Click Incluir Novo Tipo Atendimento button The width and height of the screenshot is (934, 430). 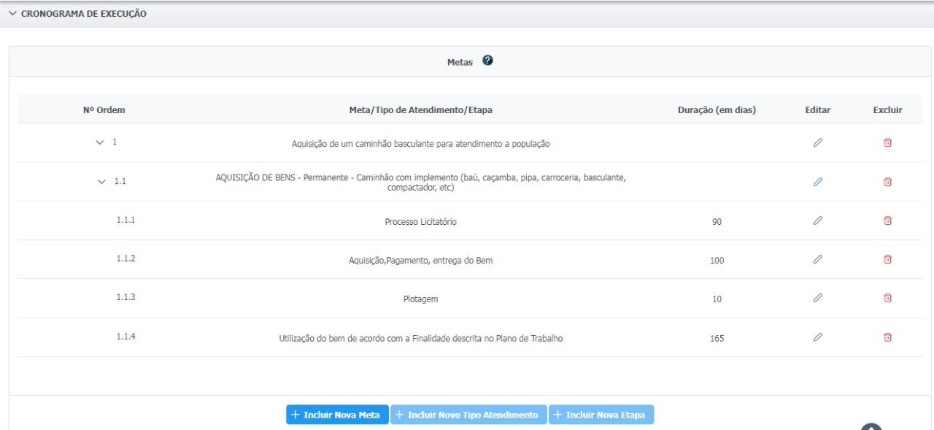[x=468, y=415]
